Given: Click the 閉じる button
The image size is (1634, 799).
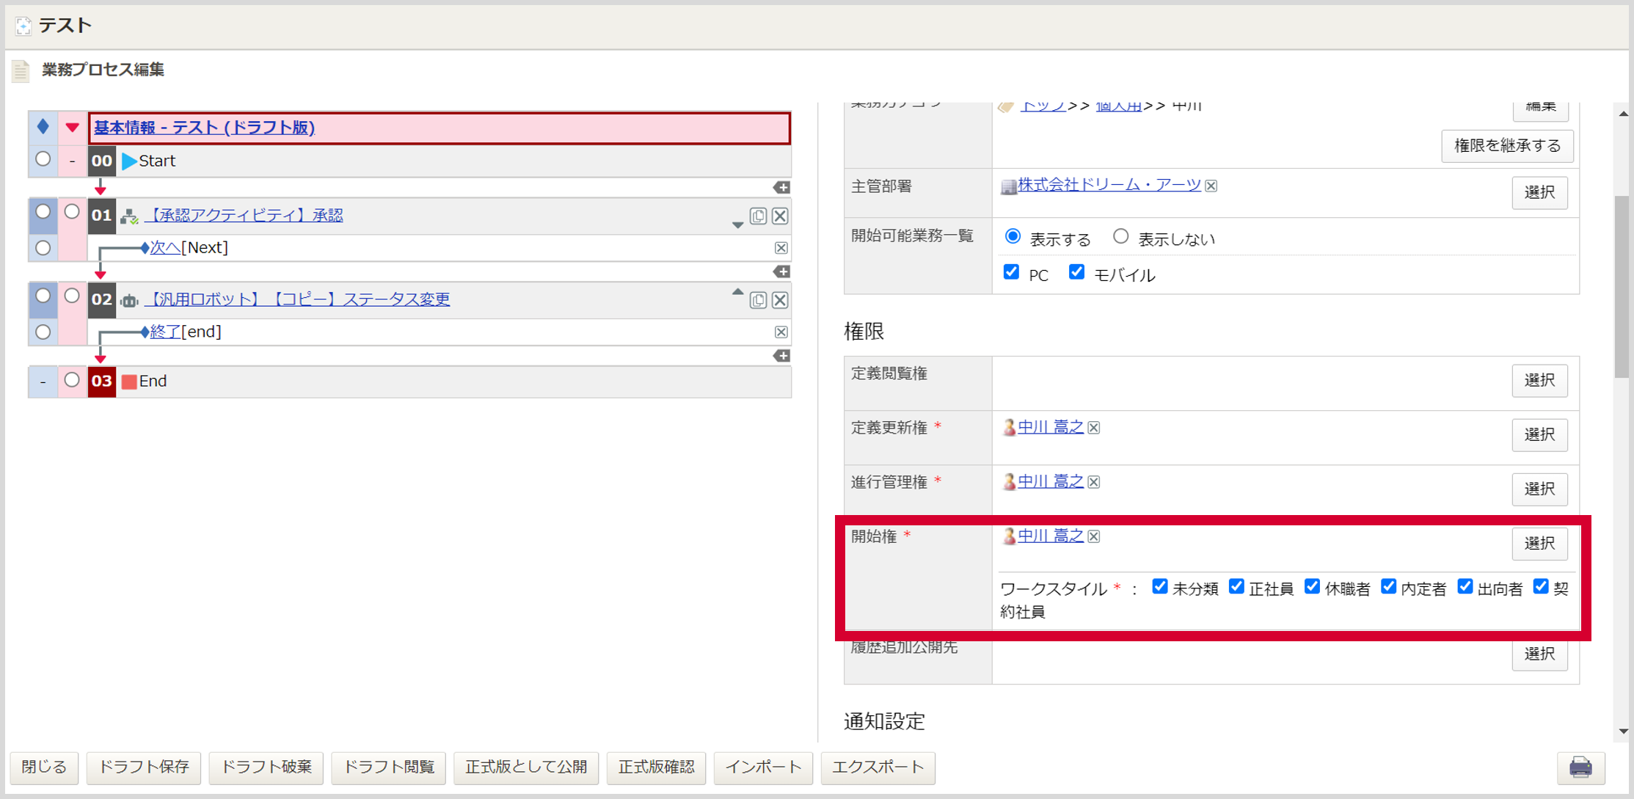Looking at the screenshot, I should click(x=44, y=767).
